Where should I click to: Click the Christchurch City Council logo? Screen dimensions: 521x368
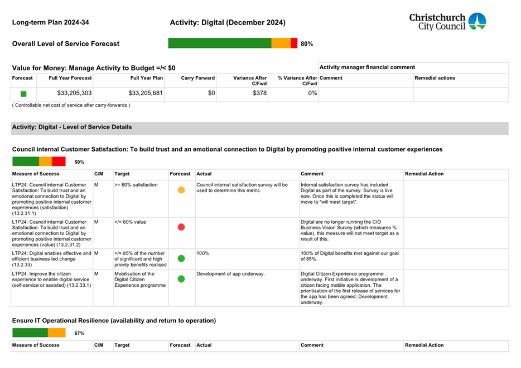pyautogui.click(x=447, y=22)
